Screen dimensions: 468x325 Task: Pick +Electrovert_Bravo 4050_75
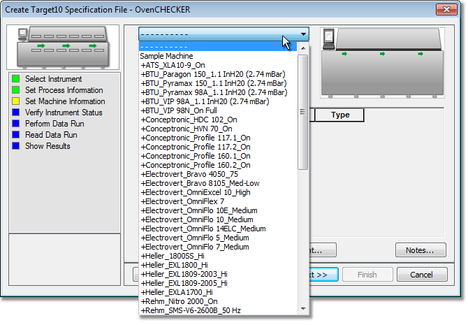point(218,174)
